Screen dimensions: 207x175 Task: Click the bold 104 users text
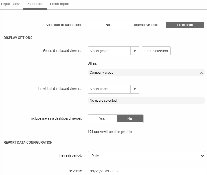pyautogui.click(x=95, y=132)
